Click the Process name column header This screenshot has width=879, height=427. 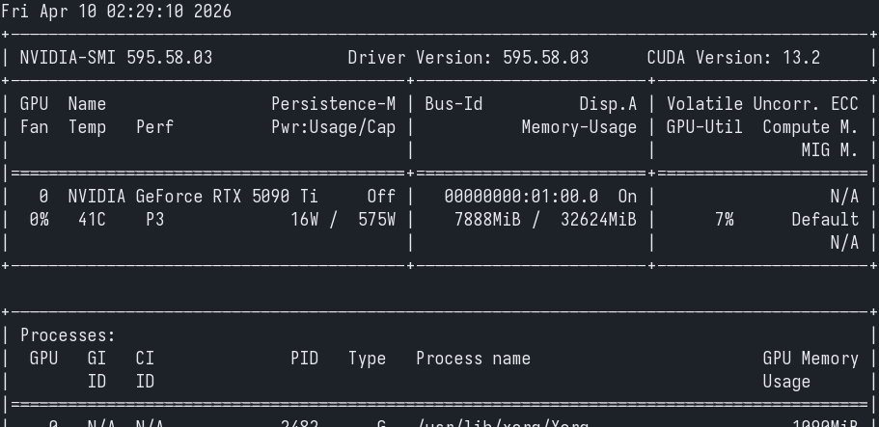pos(473,358)
